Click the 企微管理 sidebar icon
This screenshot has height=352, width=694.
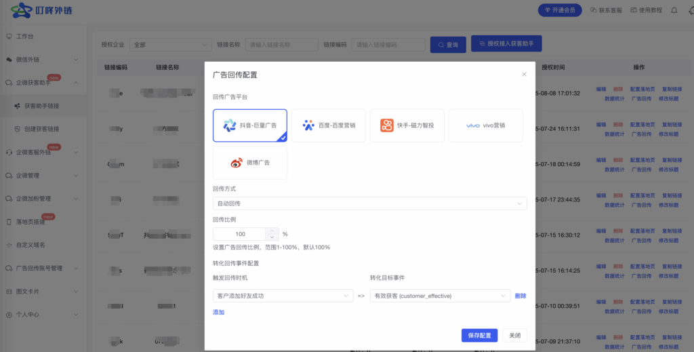pos(9,176)
